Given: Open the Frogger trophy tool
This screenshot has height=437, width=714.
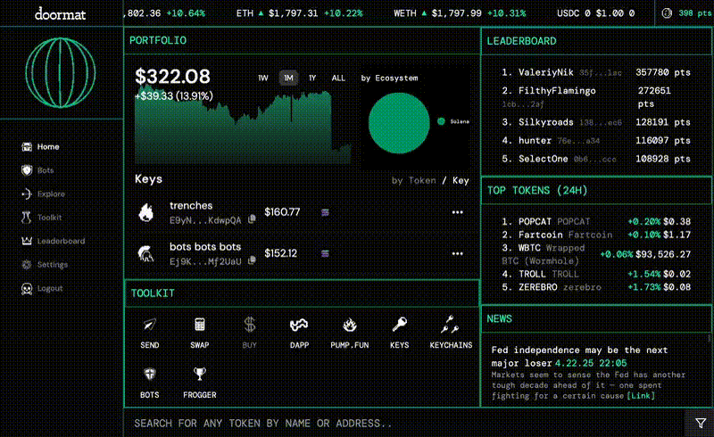Looking at the screenshot, I should (x=200, y=381).
